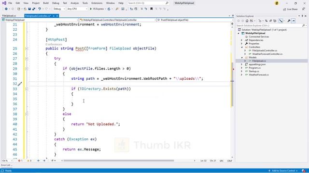This screenshot has height=173, width=309.
Task: Open the File menu
Action: (x=10, y=3)
